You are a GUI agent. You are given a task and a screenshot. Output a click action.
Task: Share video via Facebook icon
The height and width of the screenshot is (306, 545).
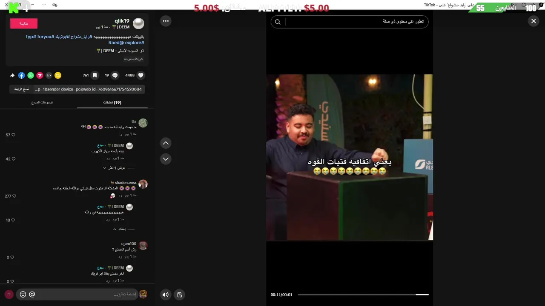pyautogui.click(x=21, y=75)
